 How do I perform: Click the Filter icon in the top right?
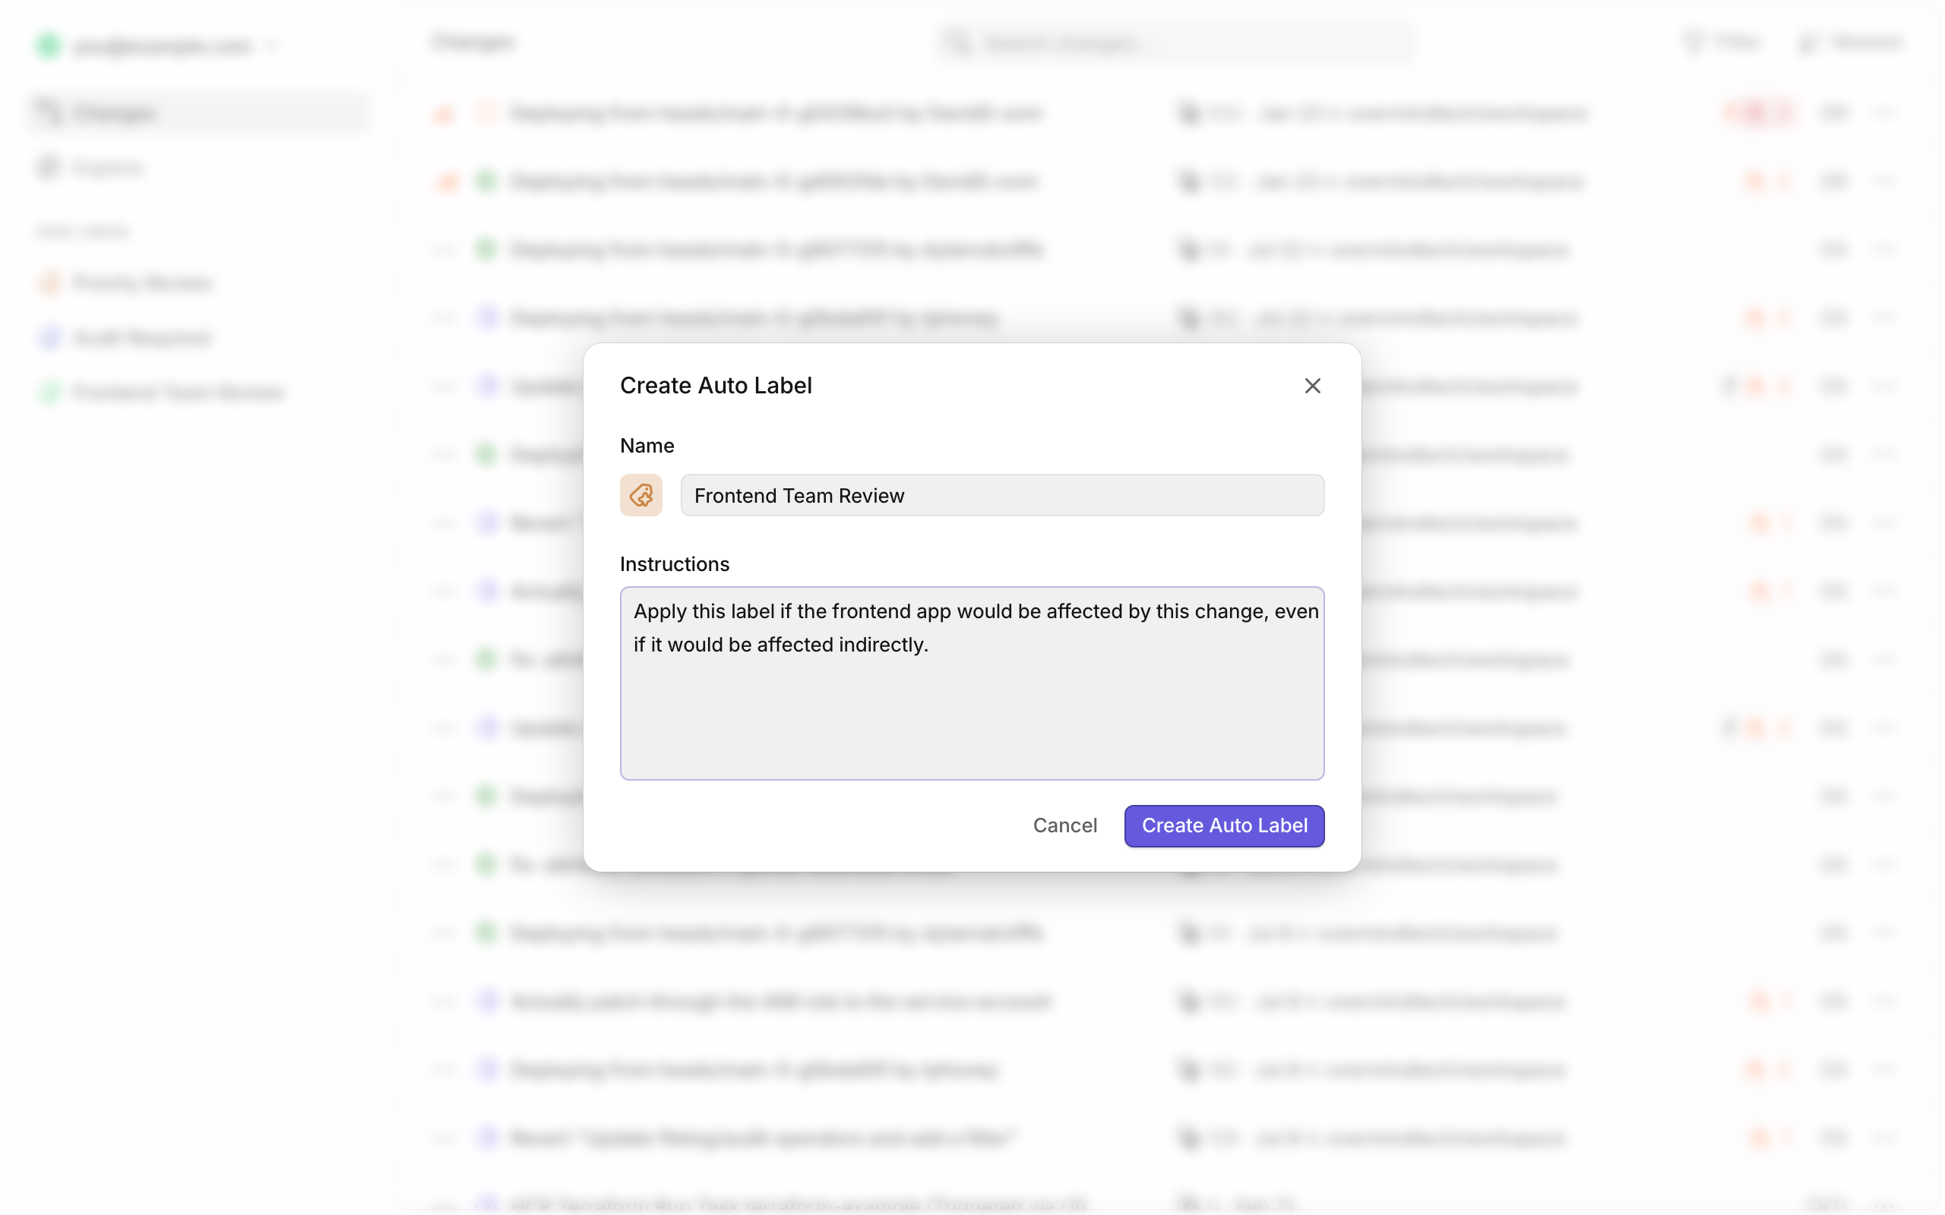[1693, 42]
